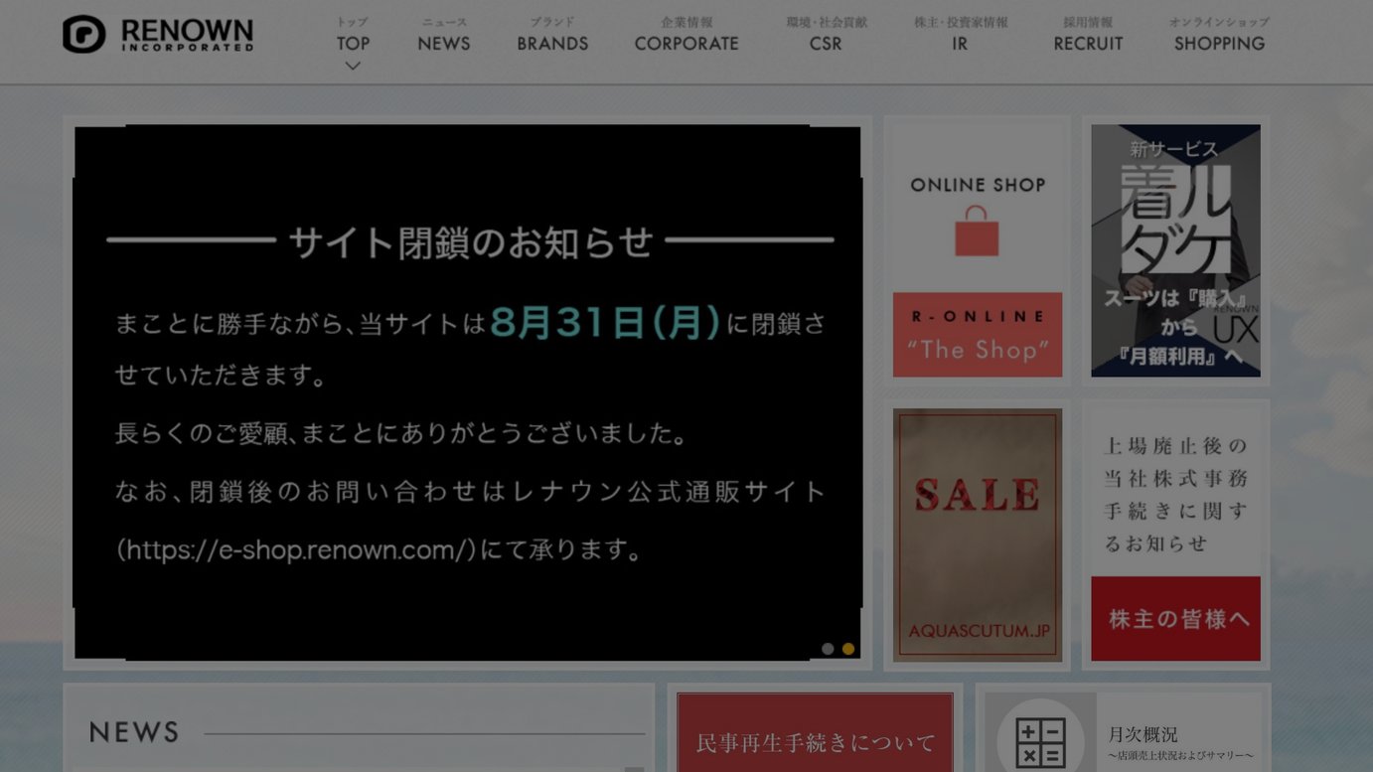Open the R-ONLINE "The Shop" button
The image size is (1373, 772).
click(x=978, y=335)
